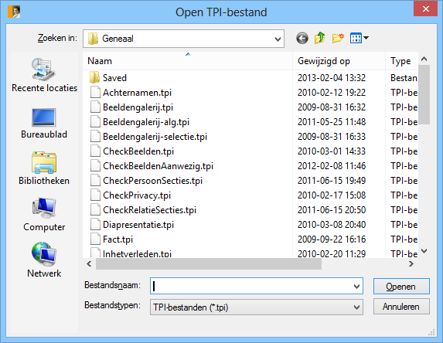Cancel with the Annuleren button
Screen dimensions: 443x343
401,307
